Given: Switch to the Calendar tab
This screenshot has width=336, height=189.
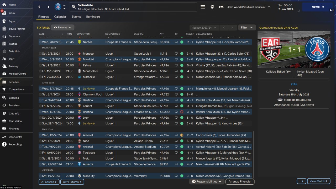Looking at the screenshot, I should (x=60, y=17).
